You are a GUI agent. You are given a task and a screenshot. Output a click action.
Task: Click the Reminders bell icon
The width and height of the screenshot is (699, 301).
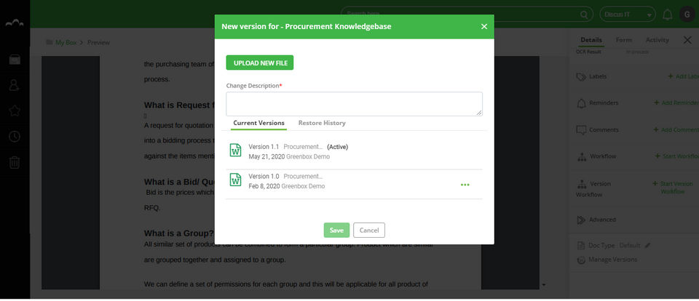click(581, 104)
